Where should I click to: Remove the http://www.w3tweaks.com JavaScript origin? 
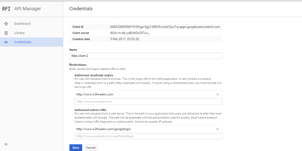click(x=218, y=94)
